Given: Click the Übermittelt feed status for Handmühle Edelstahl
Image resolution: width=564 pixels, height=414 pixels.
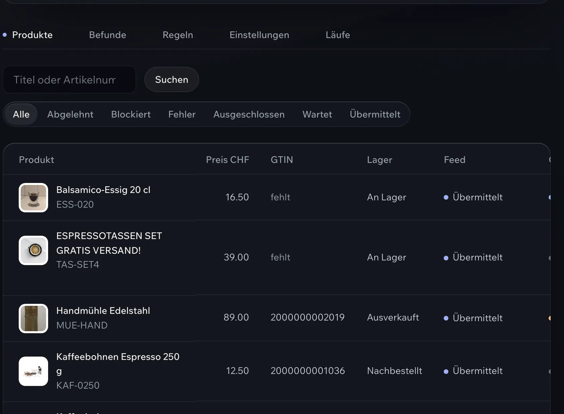Looking at the screenshot, I should 473,318.
